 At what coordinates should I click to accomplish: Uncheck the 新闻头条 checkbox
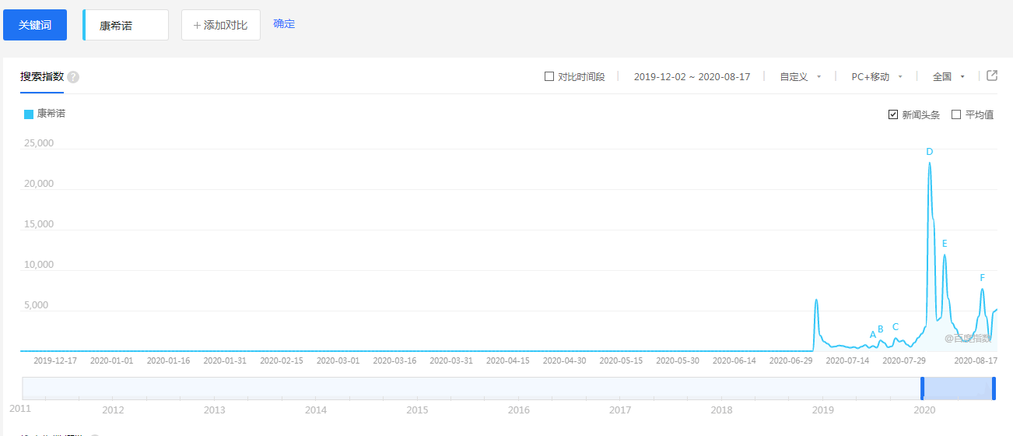tap(893, 114)
